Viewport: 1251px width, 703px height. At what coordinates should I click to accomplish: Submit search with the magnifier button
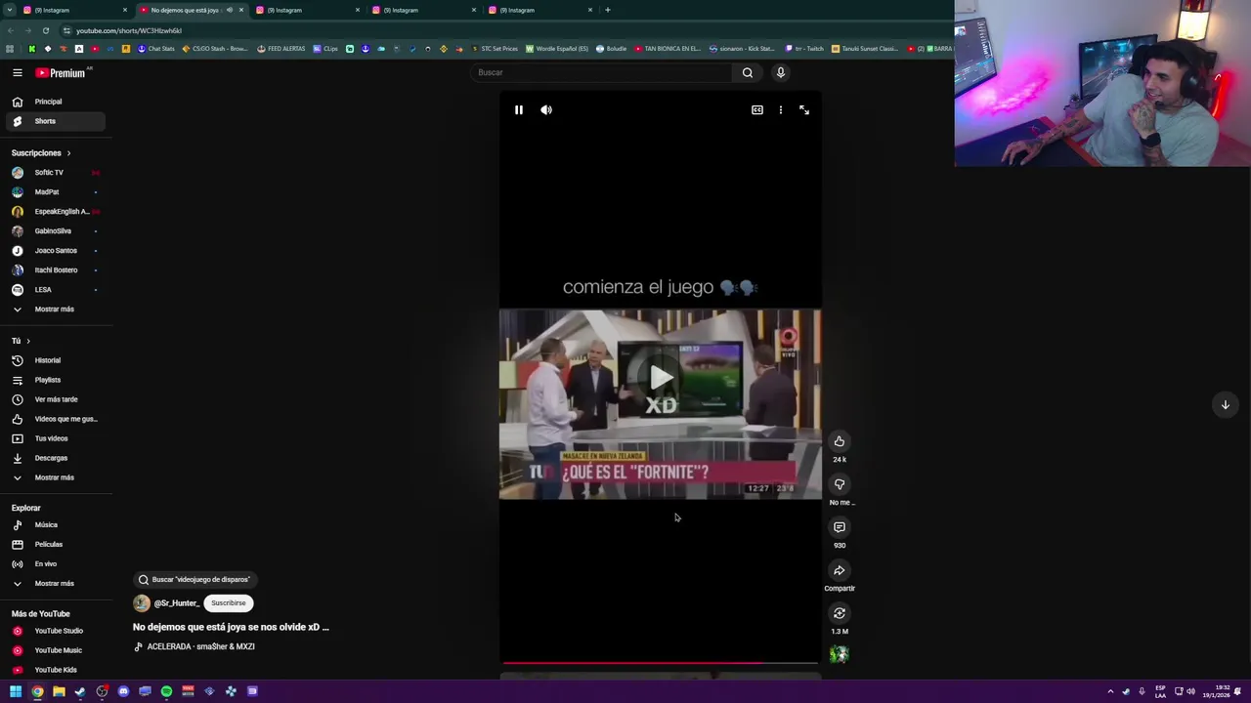748,72
